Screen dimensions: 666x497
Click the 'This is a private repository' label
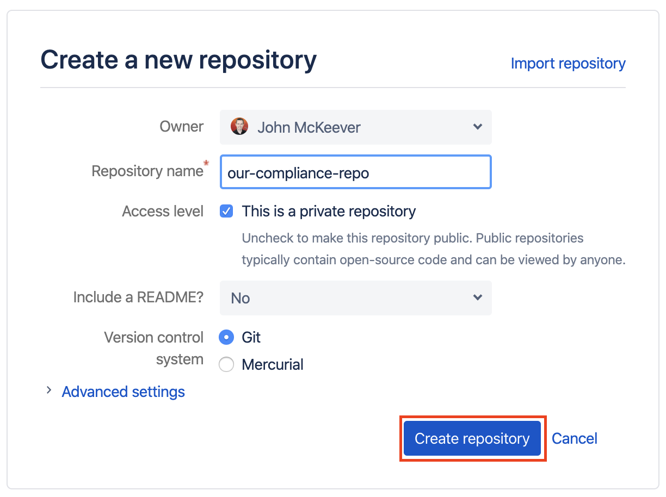pyautogui.click(x=329, y=211)
